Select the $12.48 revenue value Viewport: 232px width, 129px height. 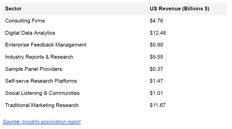click(x=158, y=33)
